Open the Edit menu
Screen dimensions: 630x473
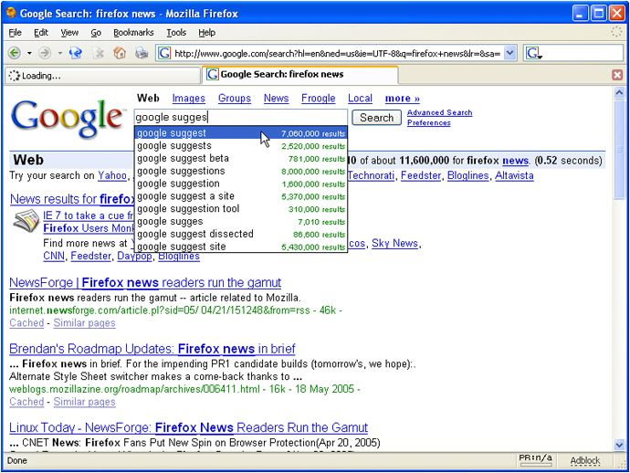pos(40,33)
